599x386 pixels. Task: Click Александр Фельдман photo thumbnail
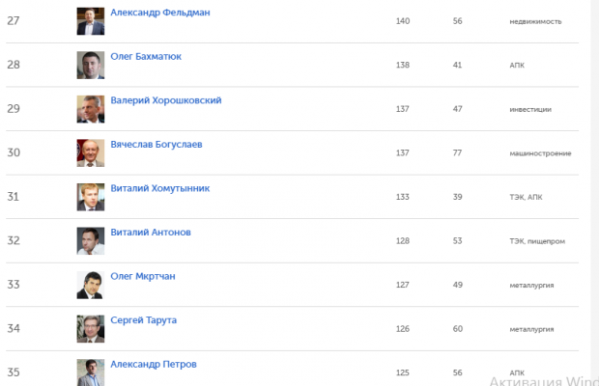click(91, 20)
